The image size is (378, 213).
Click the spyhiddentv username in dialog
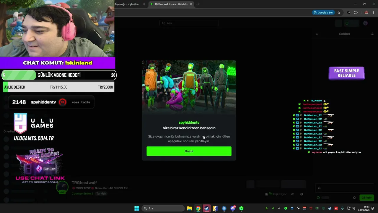pos(189,122)
